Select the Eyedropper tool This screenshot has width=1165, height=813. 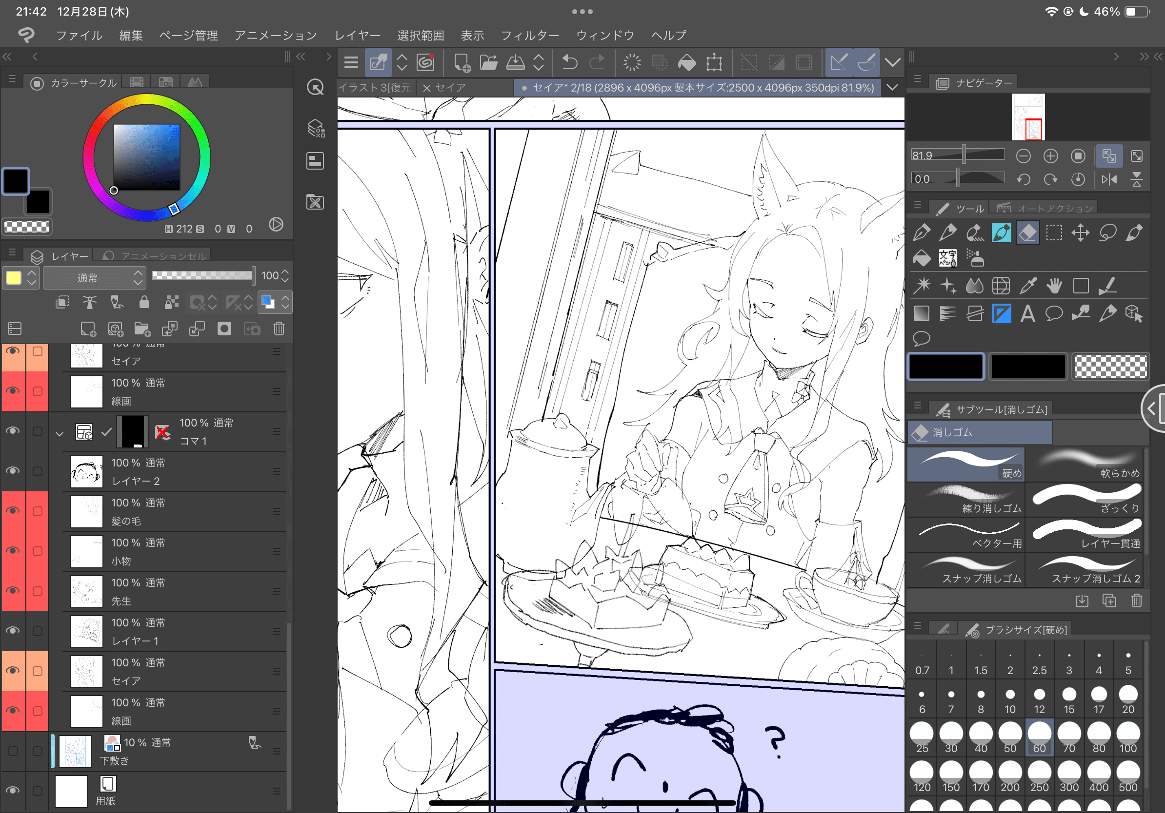(1027, 286)
